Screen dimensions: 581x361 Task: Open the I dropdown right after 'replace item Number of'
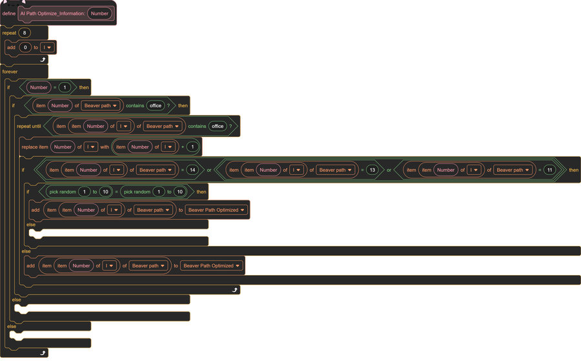[91, 147]
